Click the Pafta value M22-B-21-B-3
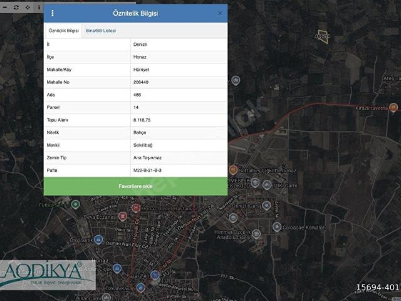The image size is (401, 301). [x=147, y=170]
